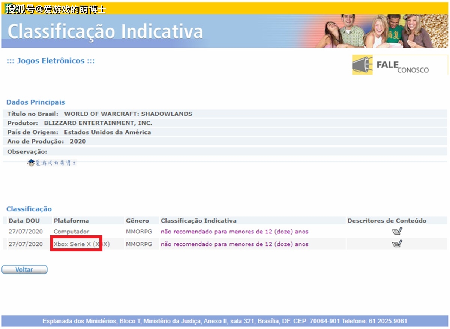Open content descriptors icon for Computador row

(397, 231)
